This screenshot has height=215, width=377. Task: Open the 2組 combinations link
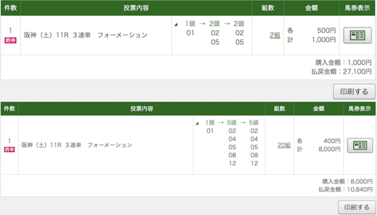pyautogui.click(x=275, y=35)
